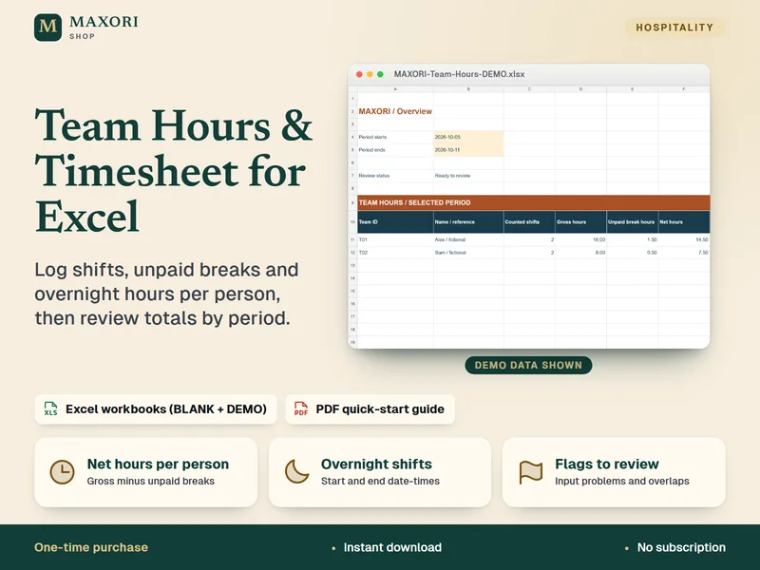Click the moon icon on Overnight shifts card

coord(296,472)
